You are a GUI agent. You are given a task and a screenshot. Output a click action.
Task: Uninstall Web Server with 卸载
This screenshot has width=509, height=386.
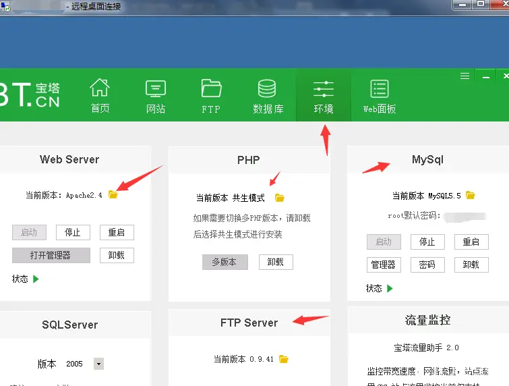coord(117,255)
